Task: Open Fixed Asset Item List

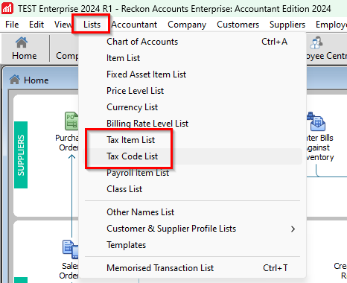Action: (193, 74)
